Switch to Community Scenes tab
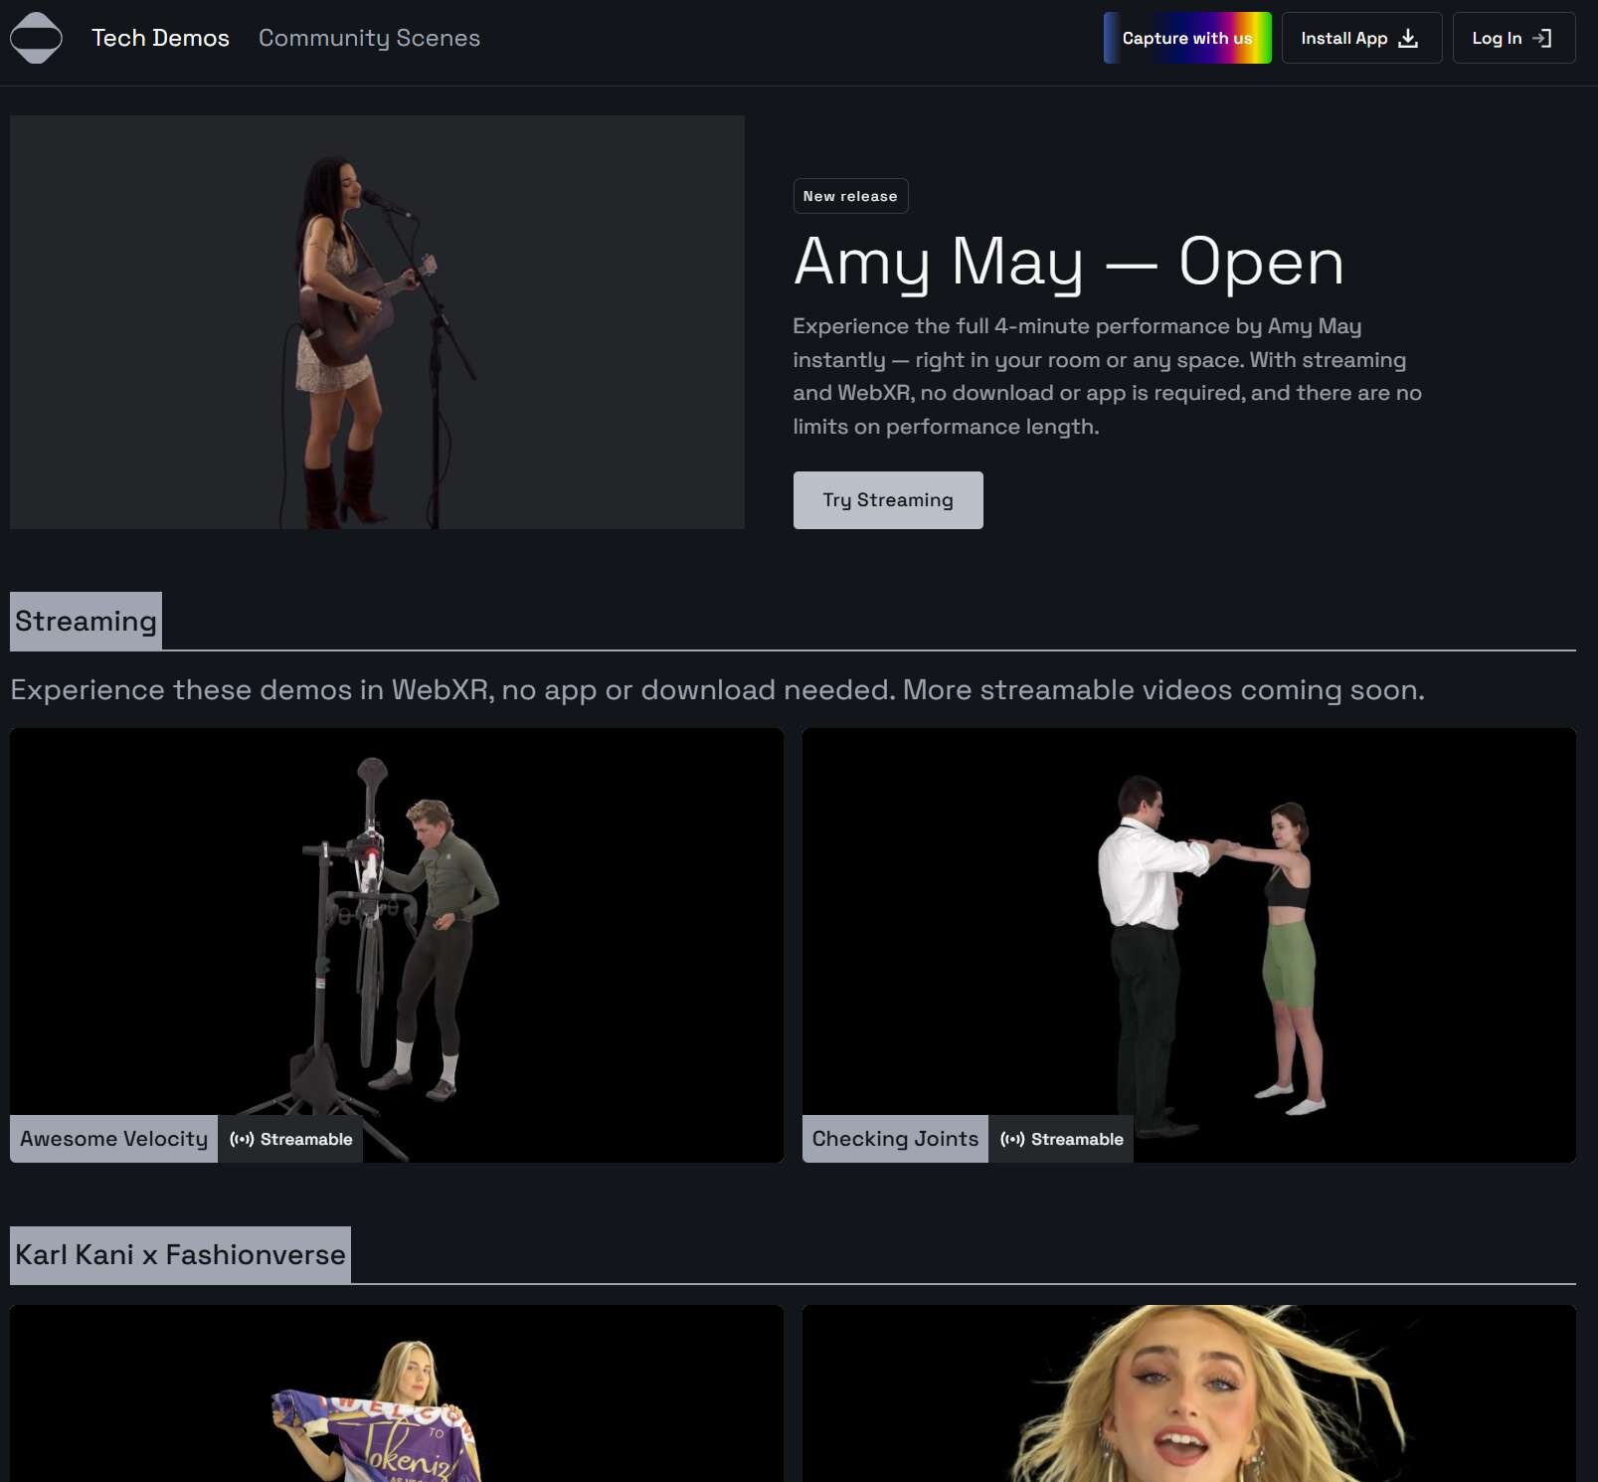This screenshot has width=1598, height=1482. pos(369,38)
